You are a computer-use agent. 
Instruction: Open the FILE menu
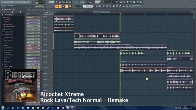tap(2, 2)
